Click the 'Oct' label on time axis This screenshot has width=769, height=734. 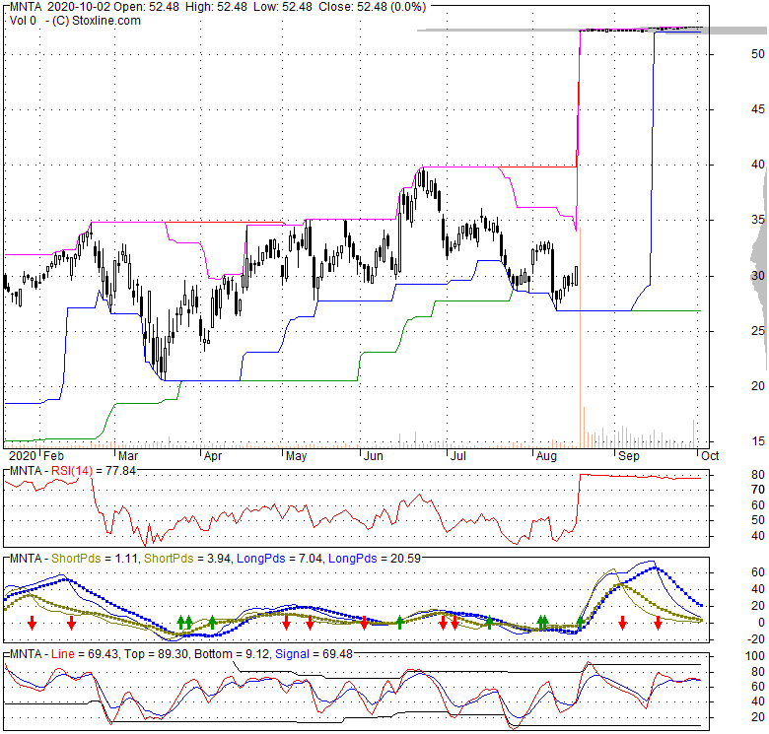pos(710,456)
